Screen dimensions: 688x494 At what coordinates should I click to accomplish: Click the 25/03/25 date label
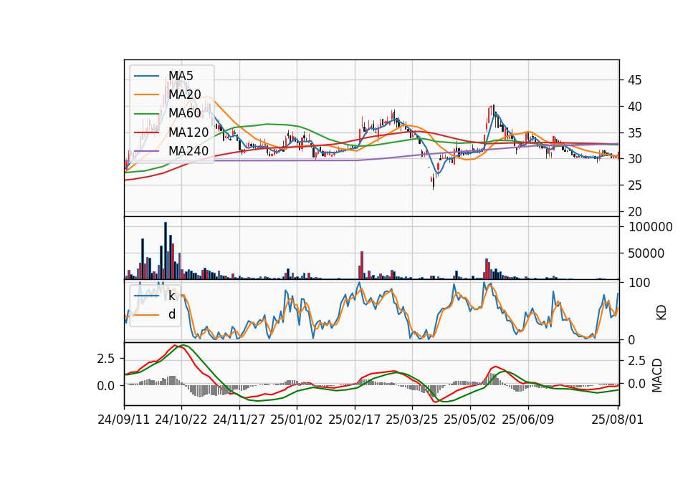coord(412,420)
